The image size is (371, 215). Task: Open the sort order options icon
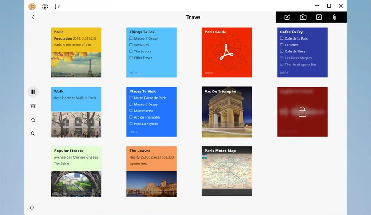(x=57, y=7)
